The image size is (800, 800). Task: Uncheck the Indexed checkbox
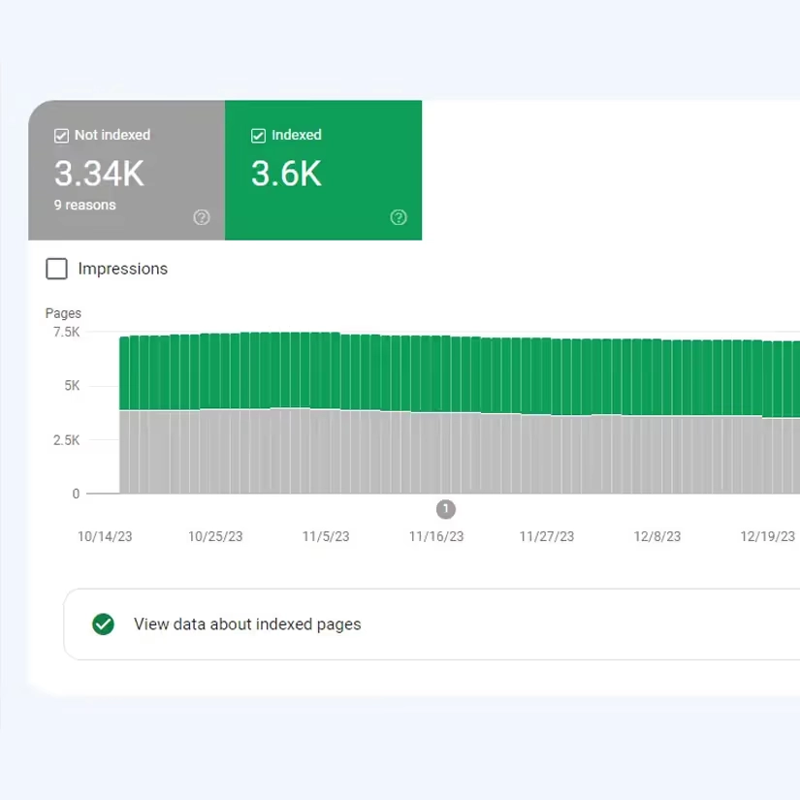click(258, 136)
